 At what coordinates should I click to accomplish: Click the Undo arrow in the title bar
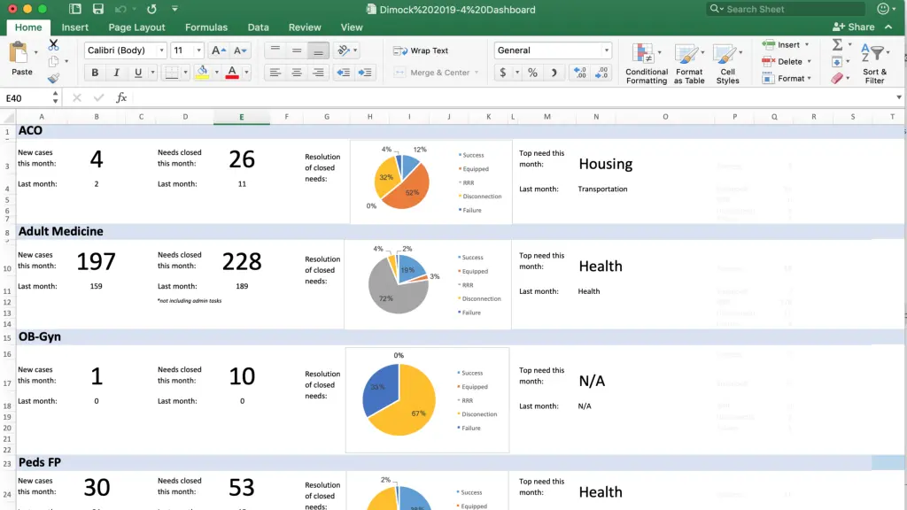120,9
